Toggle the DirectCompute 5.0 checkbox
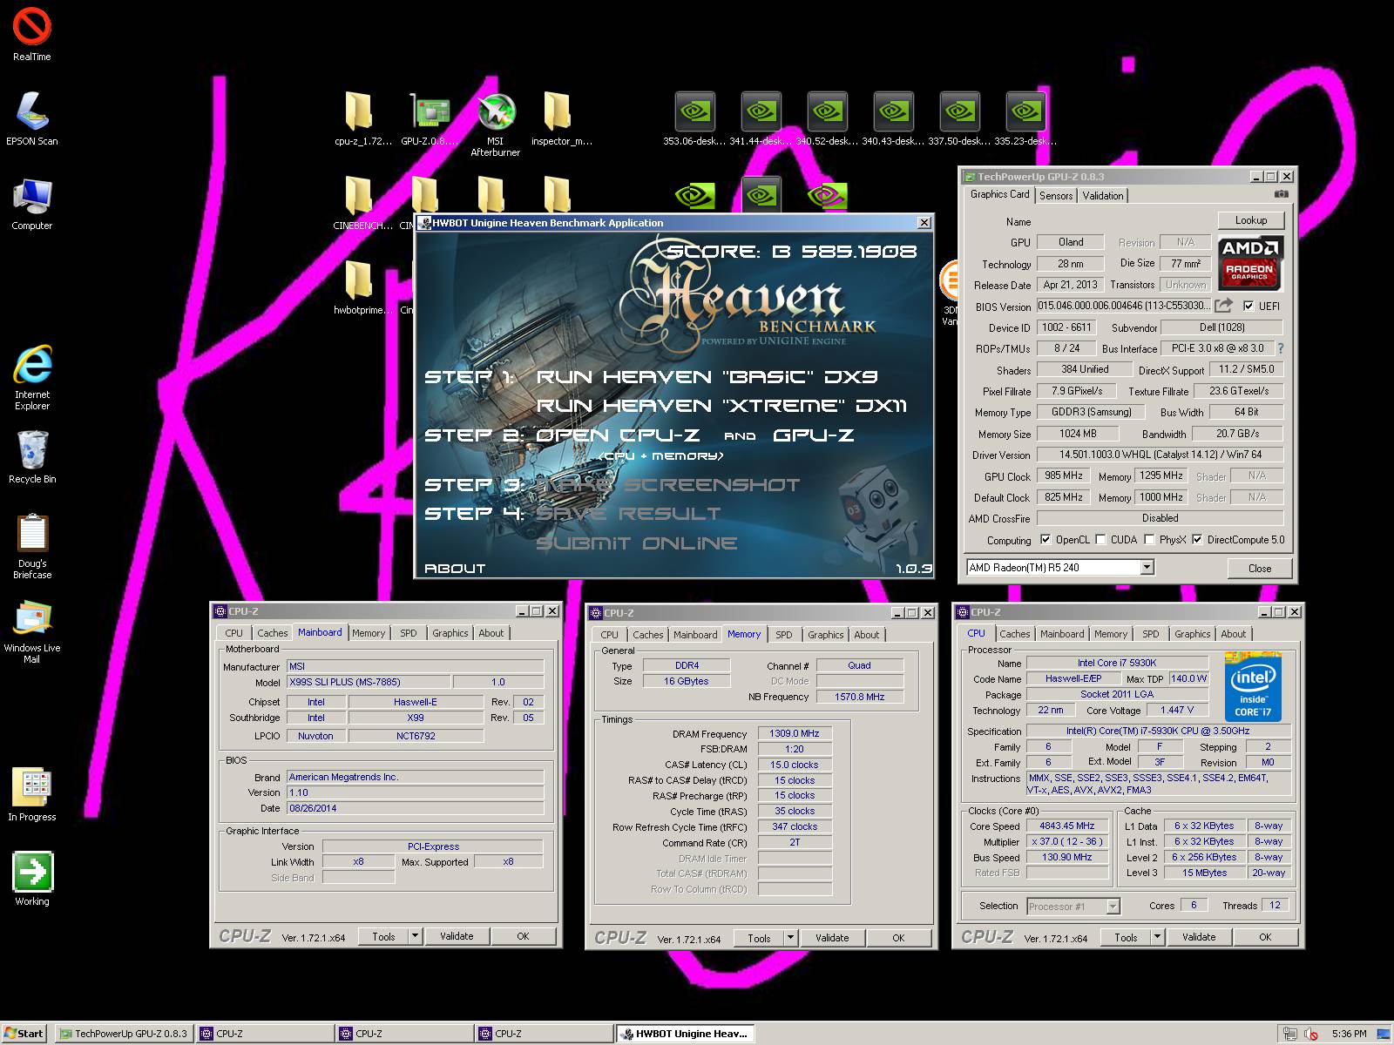This screenshot has width=1394, height=1045. click(1197, 539)
